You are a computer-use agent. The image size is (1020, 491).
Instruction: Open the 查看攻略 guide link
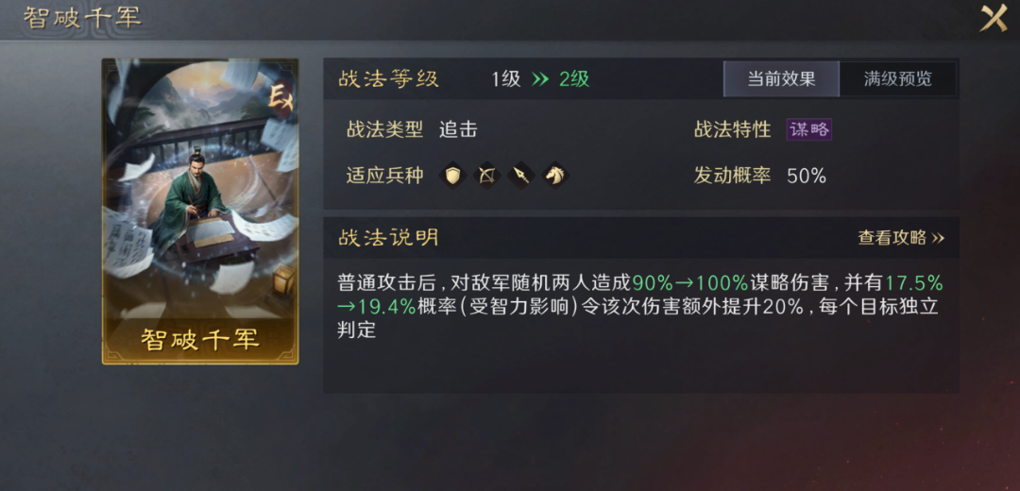(901, 237)
